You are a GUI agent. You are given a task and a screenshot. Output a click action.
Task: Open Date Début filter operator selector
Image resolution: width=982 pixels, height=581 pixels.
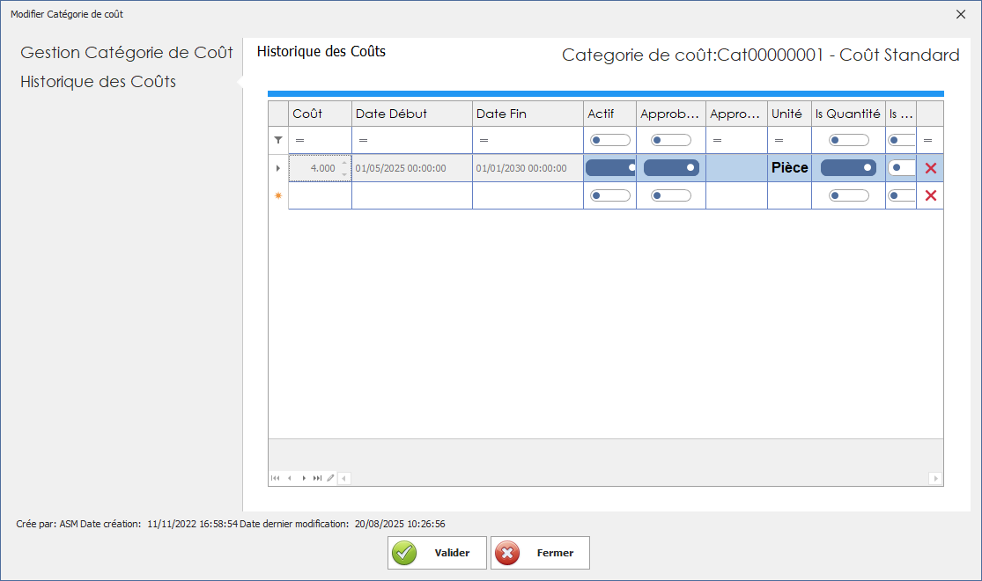[x=363, y=140]
